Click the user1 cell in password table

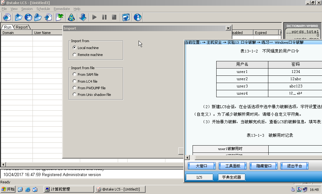click(x=242, y=72)
